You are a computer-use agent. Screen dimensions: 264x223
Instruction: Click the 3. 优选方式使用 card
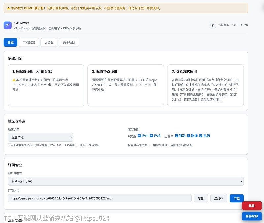pyautogui.click(x=205, y=85)
